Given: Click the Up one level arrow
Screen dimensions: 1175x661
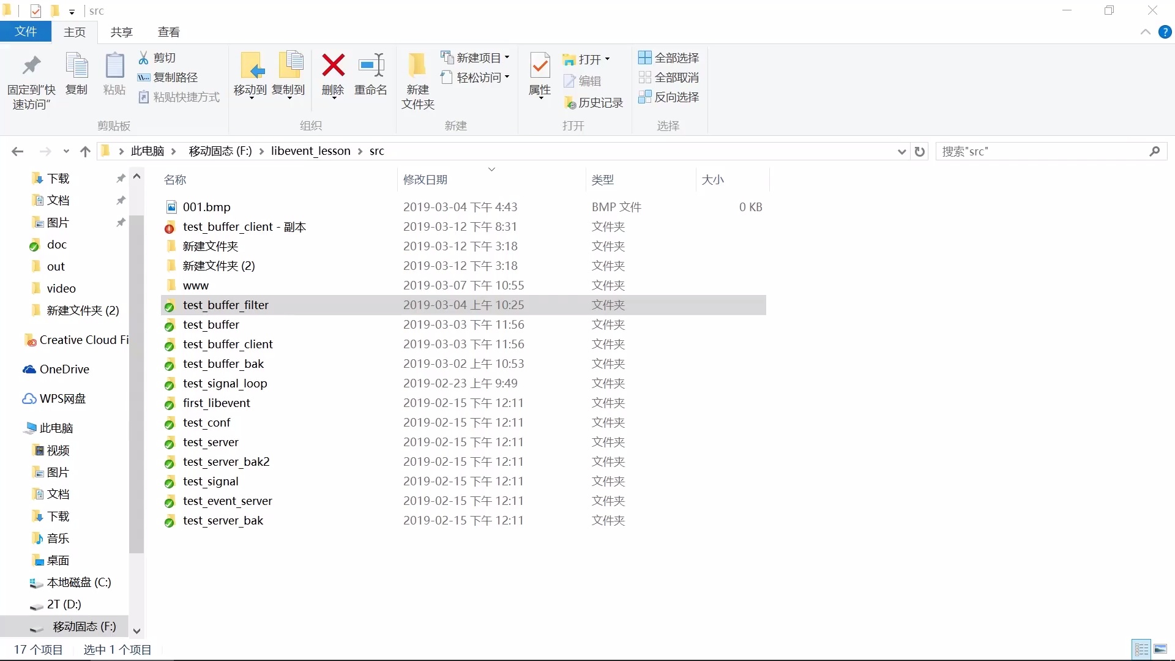Looking at the screenshot, I should tap(85, 151).
